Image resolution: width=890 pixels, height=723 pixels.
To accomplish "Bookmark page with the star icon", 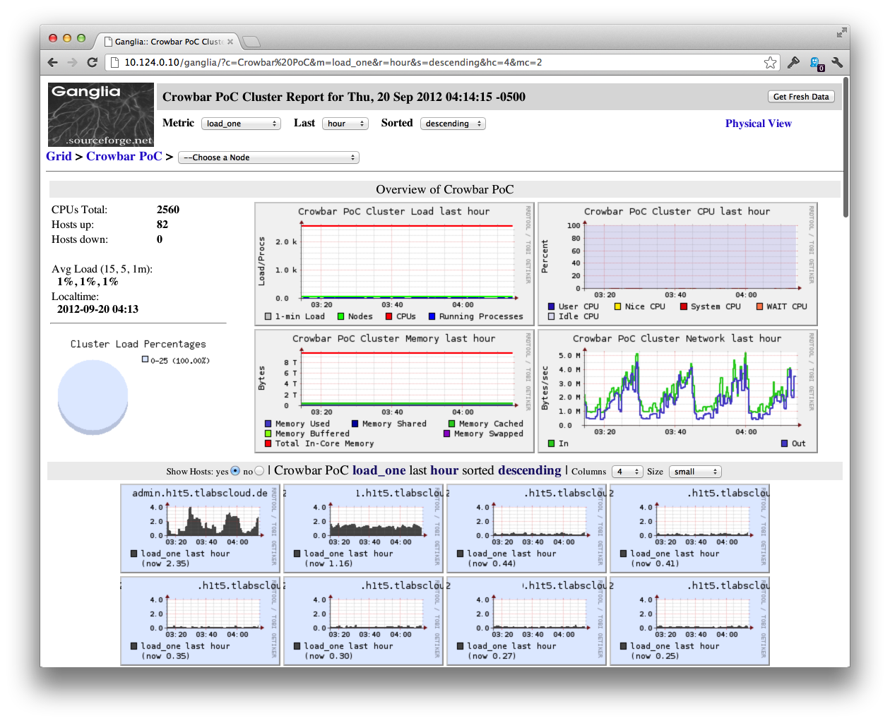I will (x=770, y=63).
